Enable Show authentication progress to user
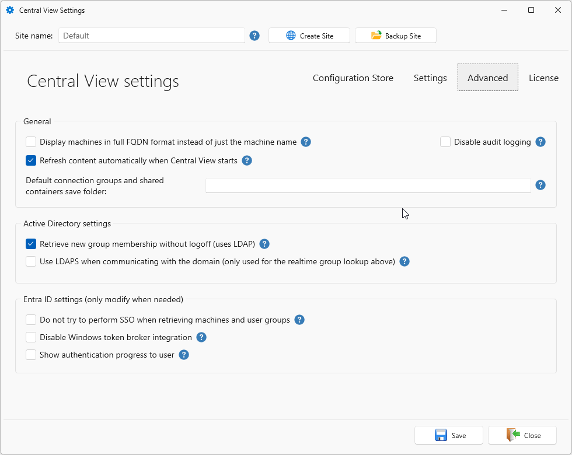The image size is (572, 455). [31, 355]
